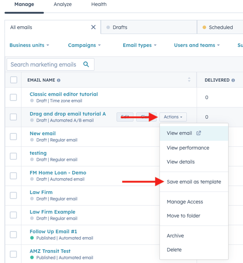243x263 pixels.
Task: Open Drag and drop email tutorial A
Action: pyautogui.click(x=68, y=114)
